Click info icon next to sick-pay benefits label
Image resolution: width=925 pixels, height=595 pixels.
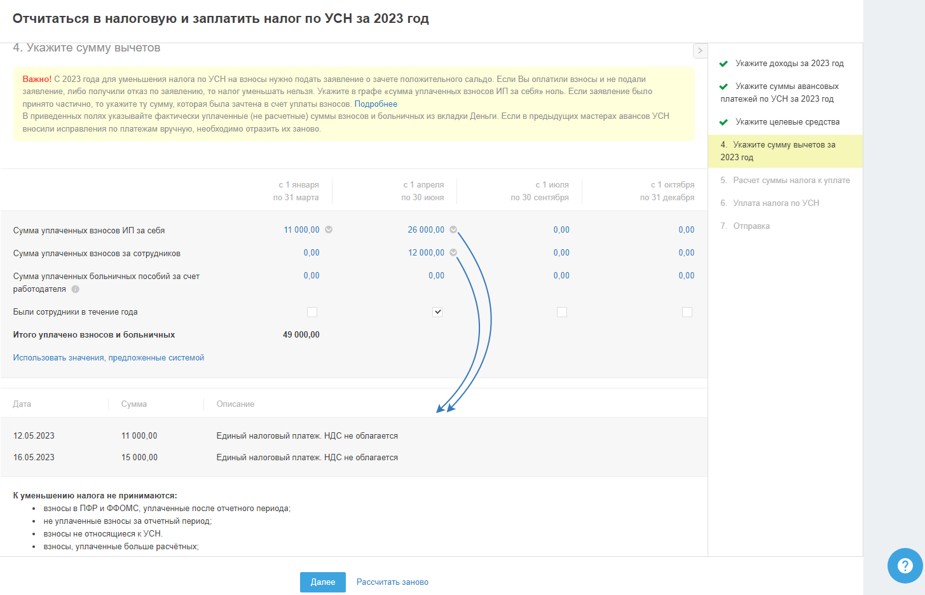75,289
